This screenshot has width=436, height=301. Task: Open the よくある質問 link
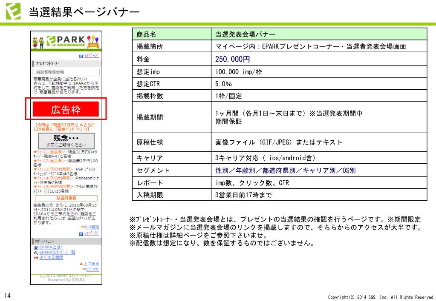[51, 258]
